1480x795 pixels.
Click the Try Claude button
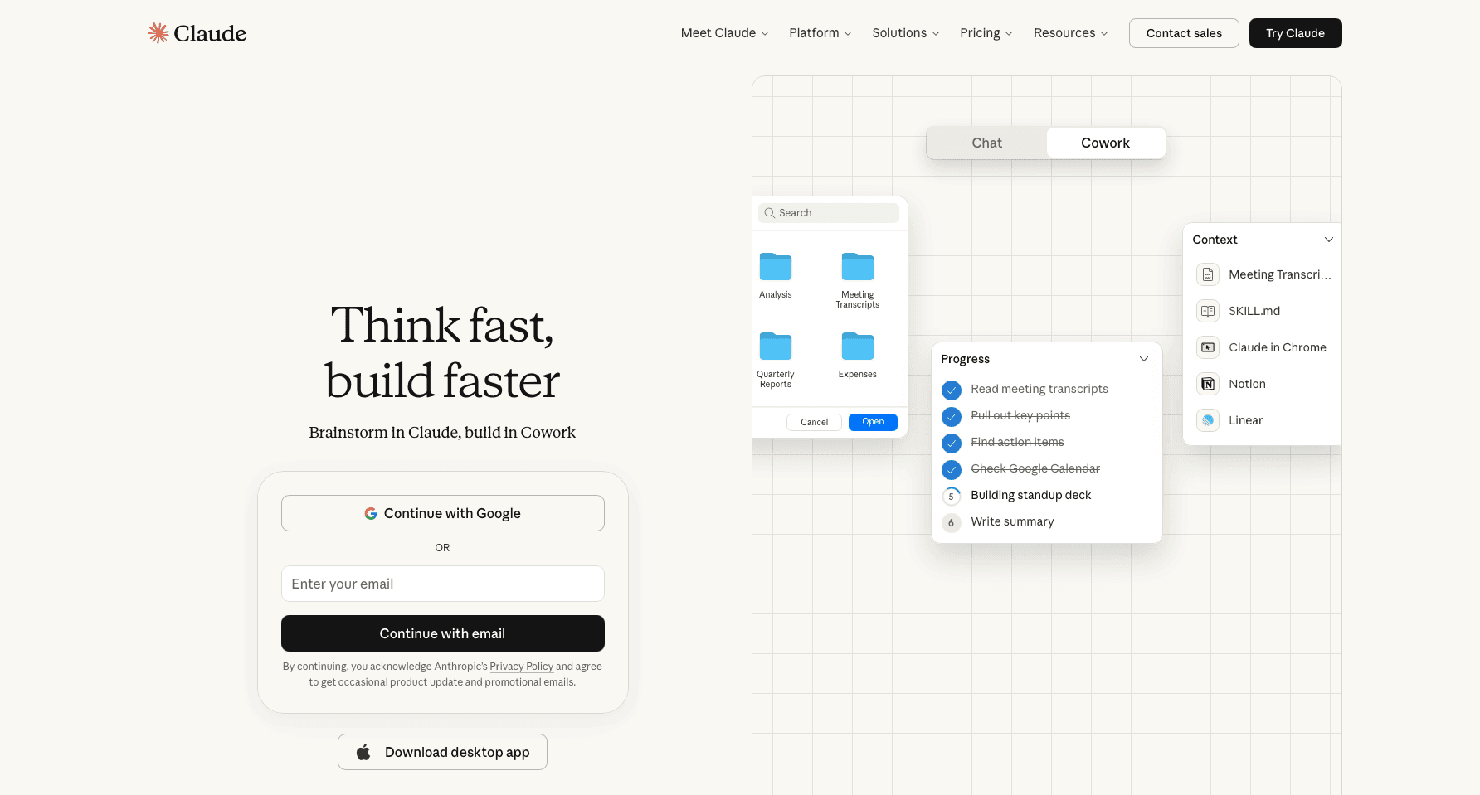1295,33
